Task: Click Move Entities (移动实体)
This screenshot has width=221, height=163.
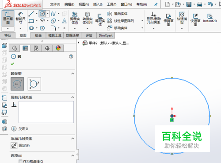Action: tap(117, 28)
